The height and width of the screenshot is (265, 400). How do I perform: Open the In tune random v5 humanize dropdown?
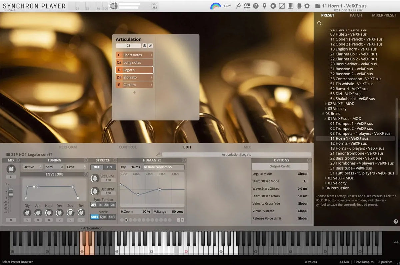(164, 167)
